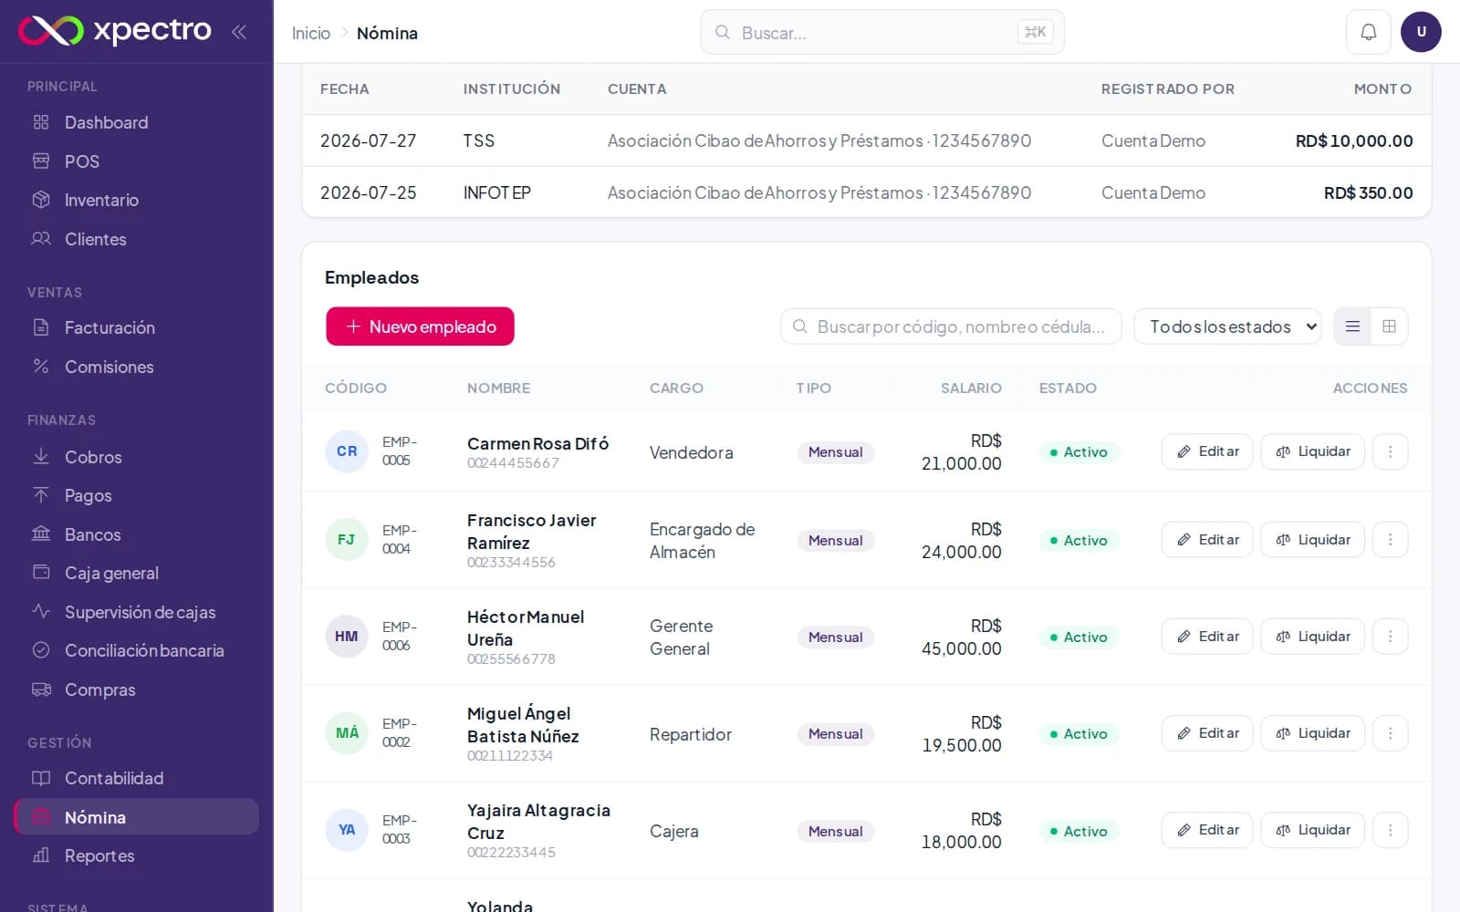This screenshot has height=912, width=1460.
Task: Click the FJ avatar of Francisco Javier
Action: (x=347, y=540)
